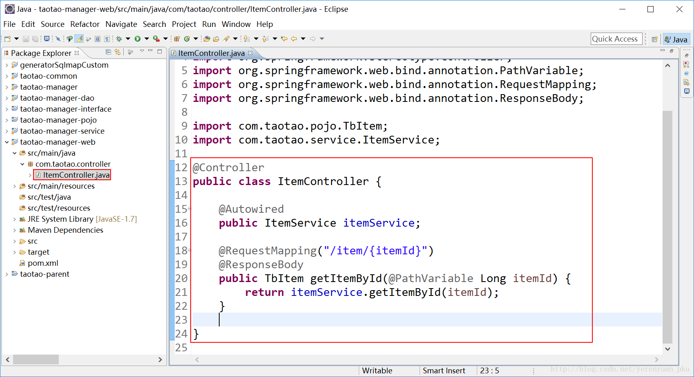The image size is (694, 377).
Task: Open the Run configurations dropdown arrow
Action: (147, 39)
